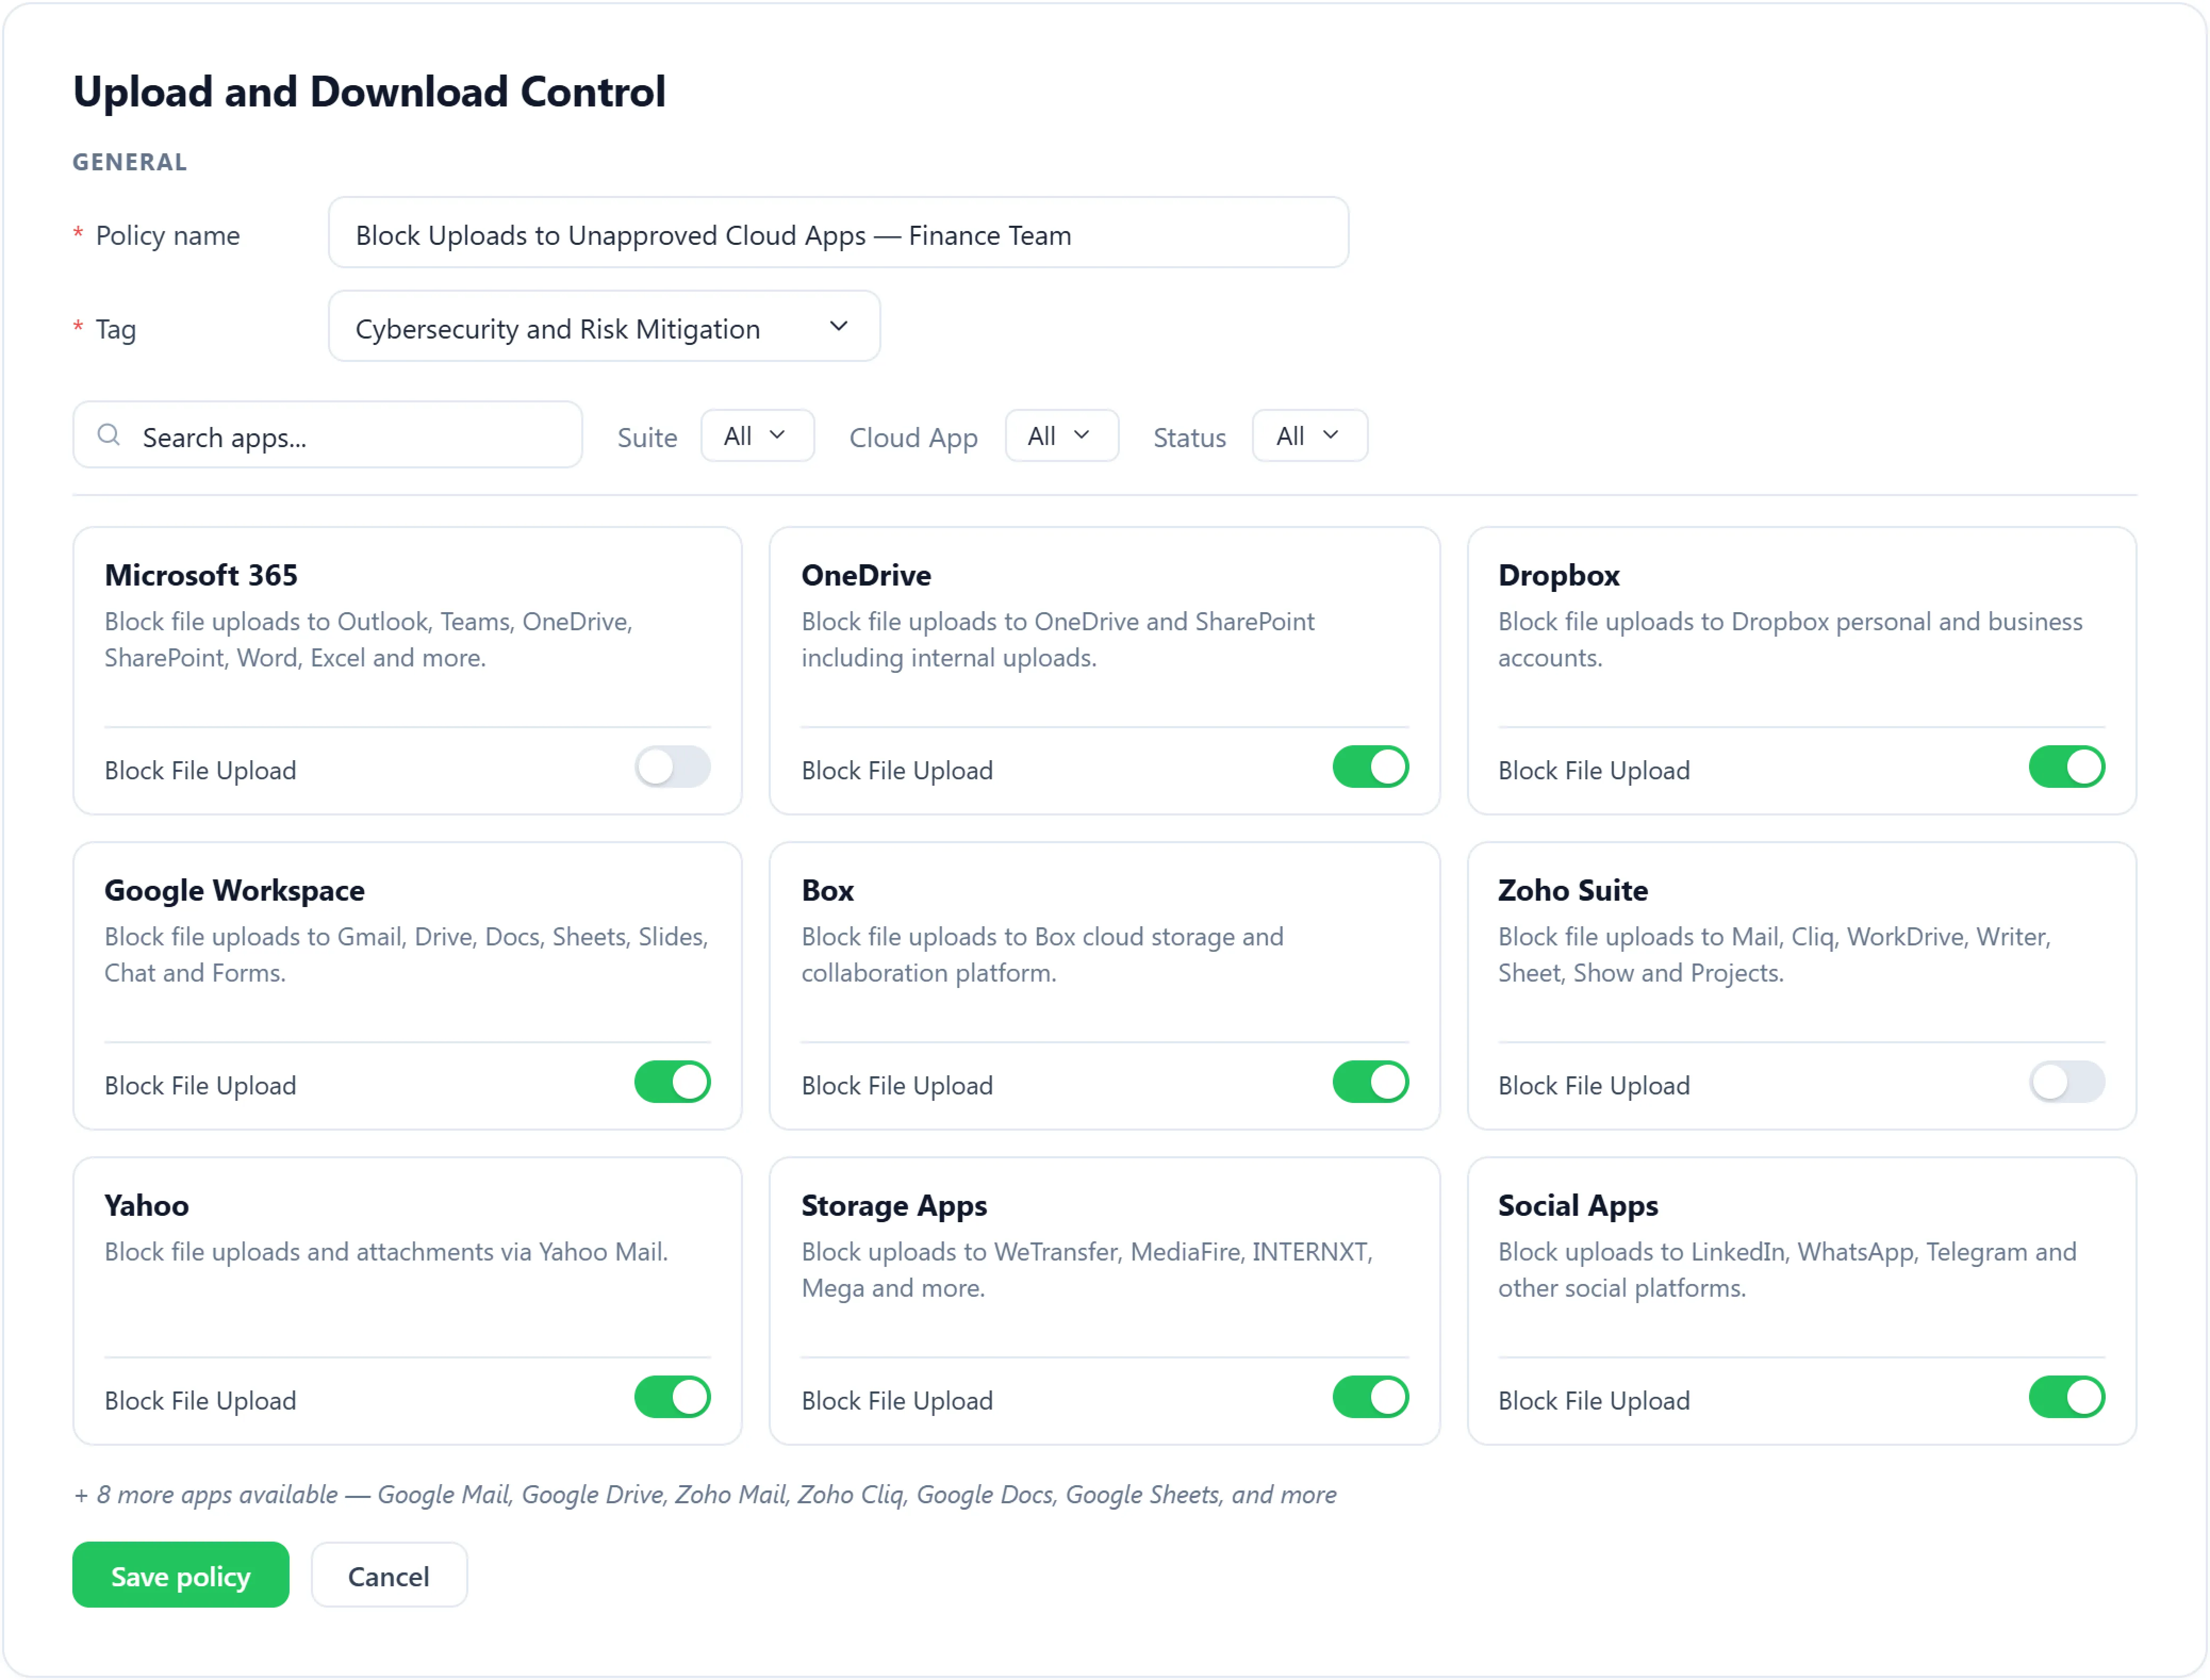Click the Gmail, Drive, Docs description text

click(x=406, y=955)
